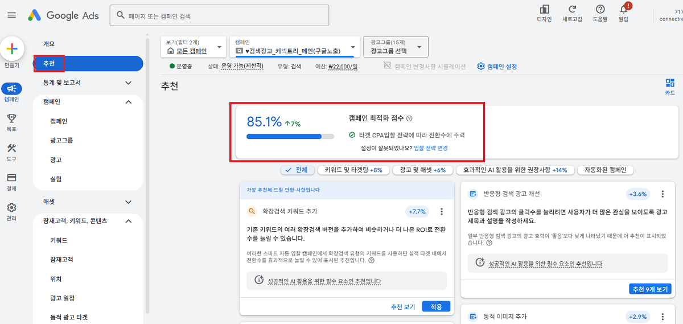The width and height of the screenshot is (683, 324).
Task: Open more options for 확장검색 키워드 추가 card
Action: pyautogui.click(x=442, y=211)
